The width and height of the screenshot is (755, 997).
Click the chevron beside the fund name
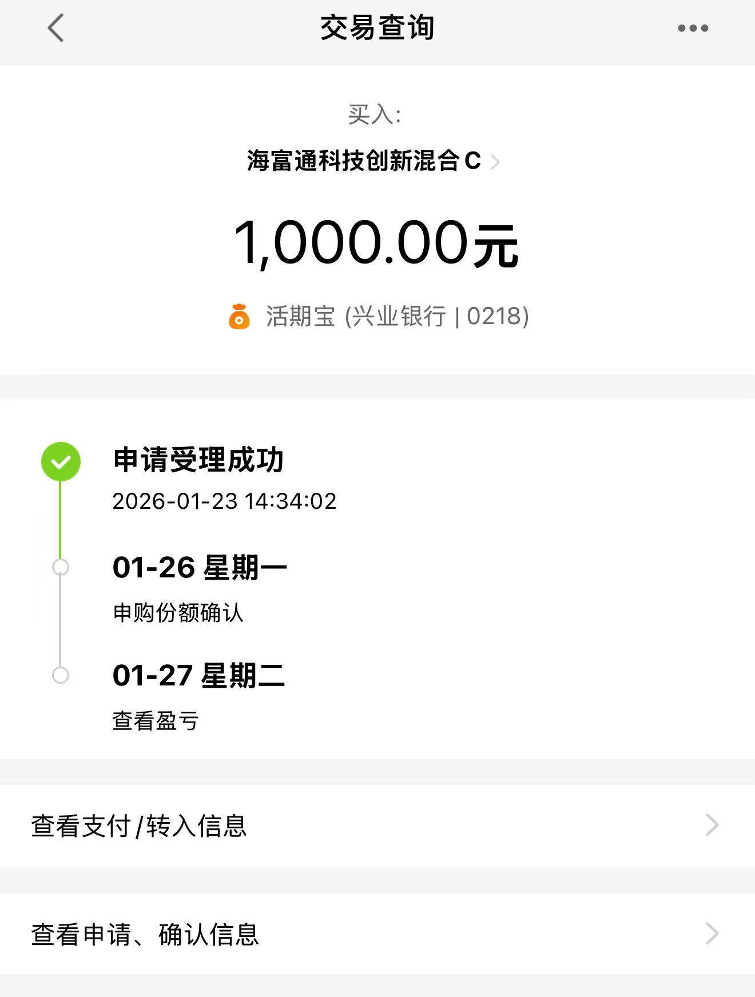click(x=495, y=162)
